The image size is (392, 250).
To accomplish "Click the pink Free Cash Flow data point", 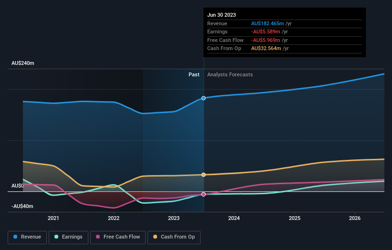I will pos(203,194).
